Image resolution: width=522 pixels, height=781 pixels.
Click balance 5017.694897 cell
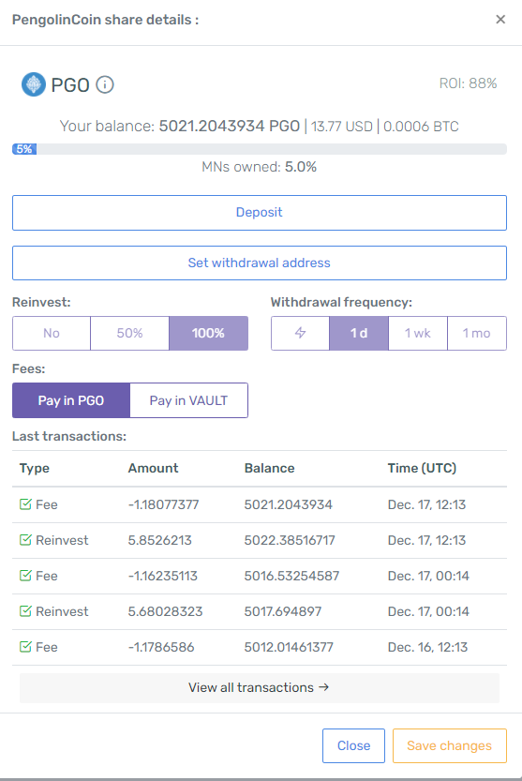(283, 611)
